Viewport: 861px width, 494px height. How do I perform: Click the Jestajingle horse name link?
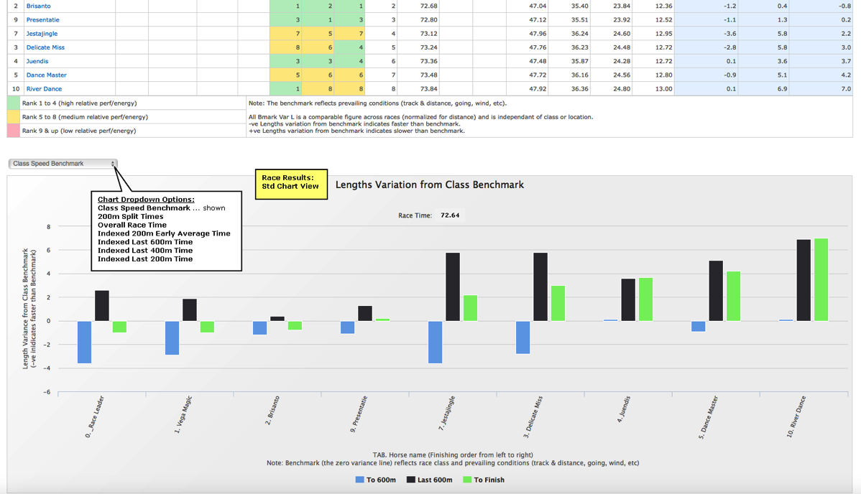(x=42, y=34)
